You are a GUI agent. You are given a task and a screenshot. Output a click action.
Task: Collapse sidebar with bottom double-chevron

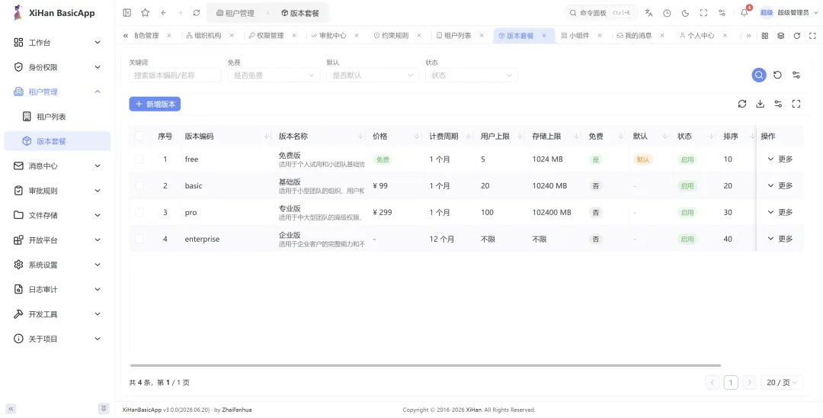[11, 409]
